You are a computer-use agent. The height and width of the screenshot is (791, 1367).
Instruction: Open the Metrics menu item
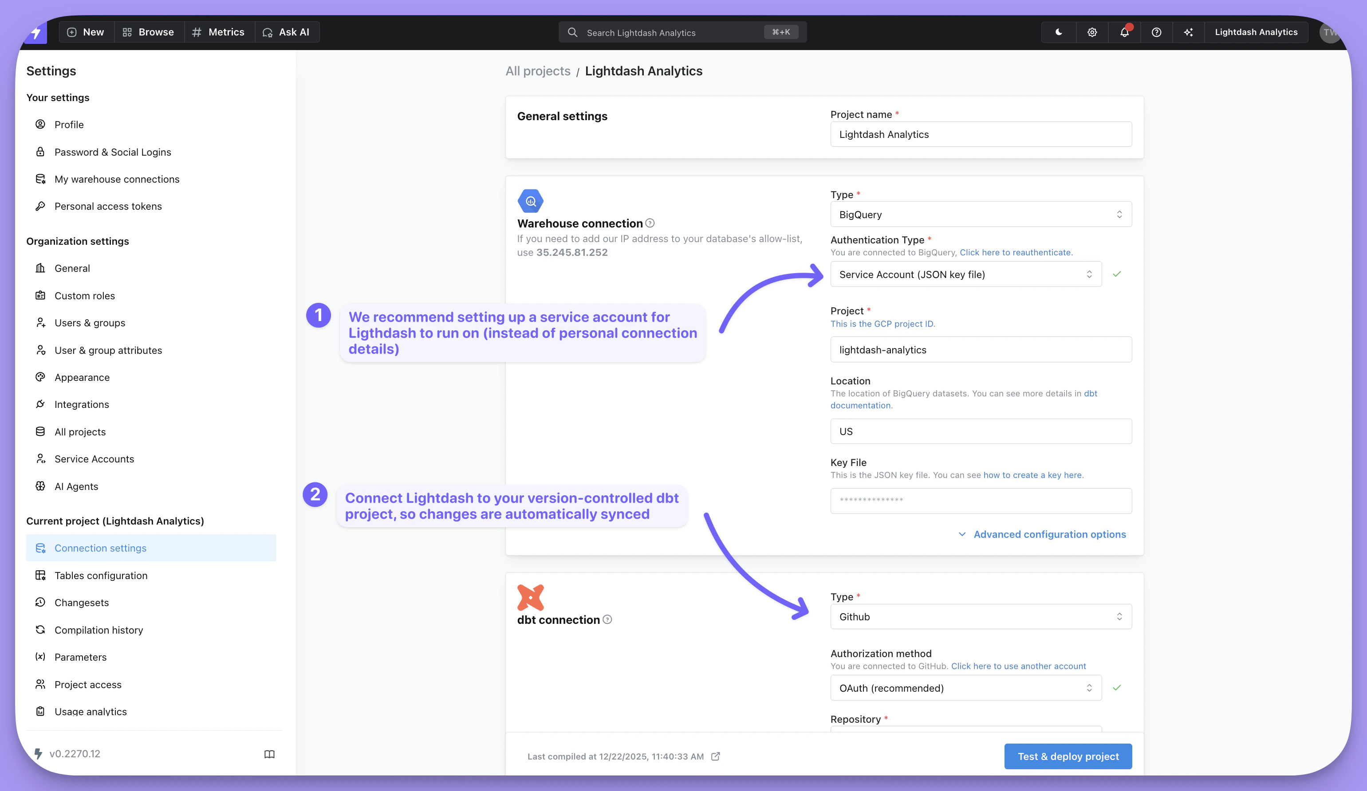tap(219, 32)
